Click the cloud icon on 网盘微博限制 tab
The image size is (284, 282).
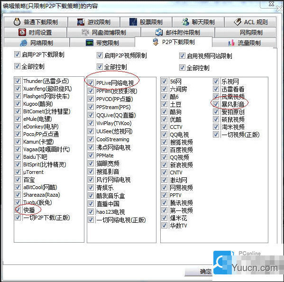(x=85, y=32)
